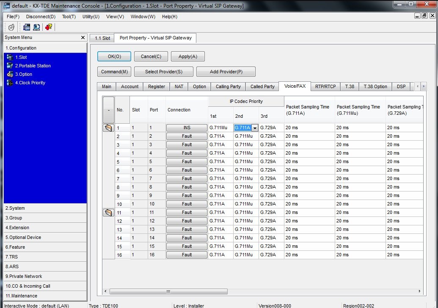The height and width of the screenshot is (308, 438).
Task: Select the 1st codec G.711Mu cell in row 1
Action: point(220,128)
